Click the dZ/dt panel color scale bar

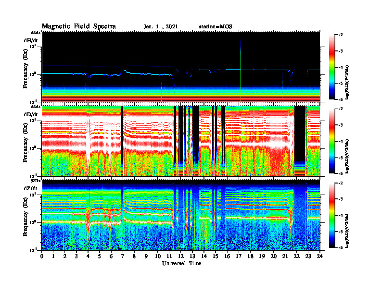[x=332, y=215]
